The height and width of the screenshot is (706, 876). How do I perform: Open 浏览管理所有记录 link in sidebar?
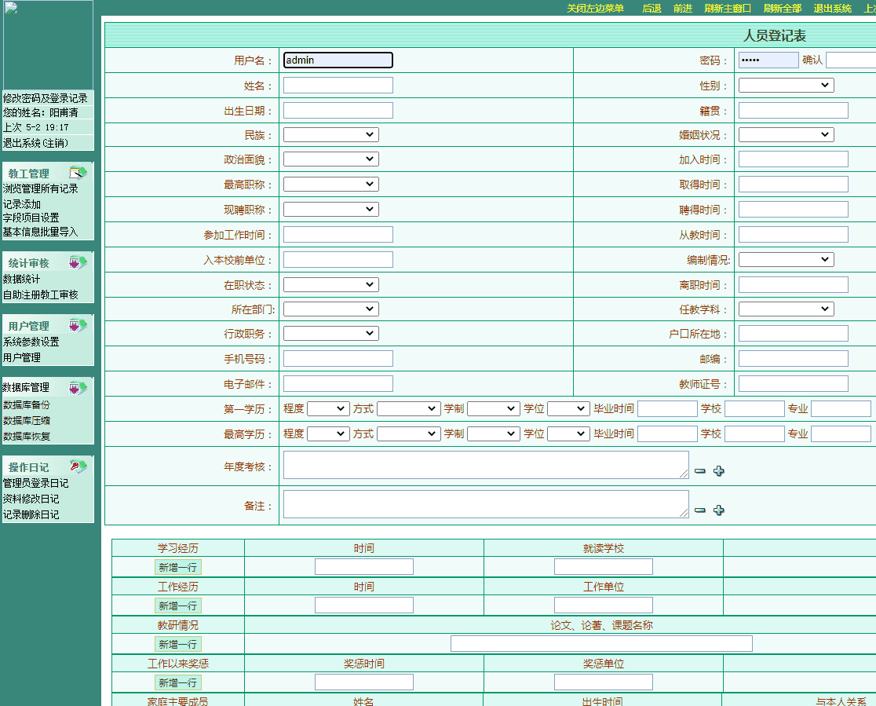pos(41,188)
